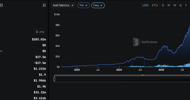Switch denomination to ETH
The height and width of the screenshot is (100, 190).
coord(155,5)
